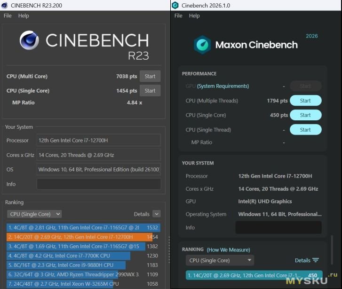Screen dimensions: 342x289
Task: Start the 2026 CPU Multiple Threads test
Action: 305,101
